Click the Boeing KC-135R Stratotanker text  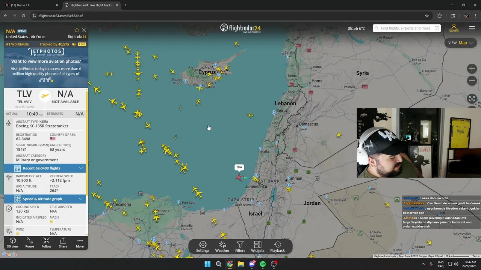(x=42, y=126)
